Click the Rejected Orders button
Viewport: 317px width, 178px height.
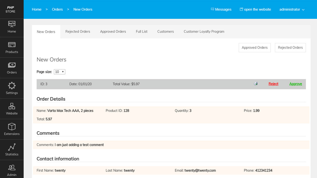tap(290, 48)
